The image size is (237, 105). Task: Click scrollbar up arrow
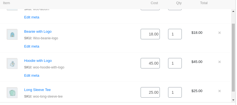(233, 11)
